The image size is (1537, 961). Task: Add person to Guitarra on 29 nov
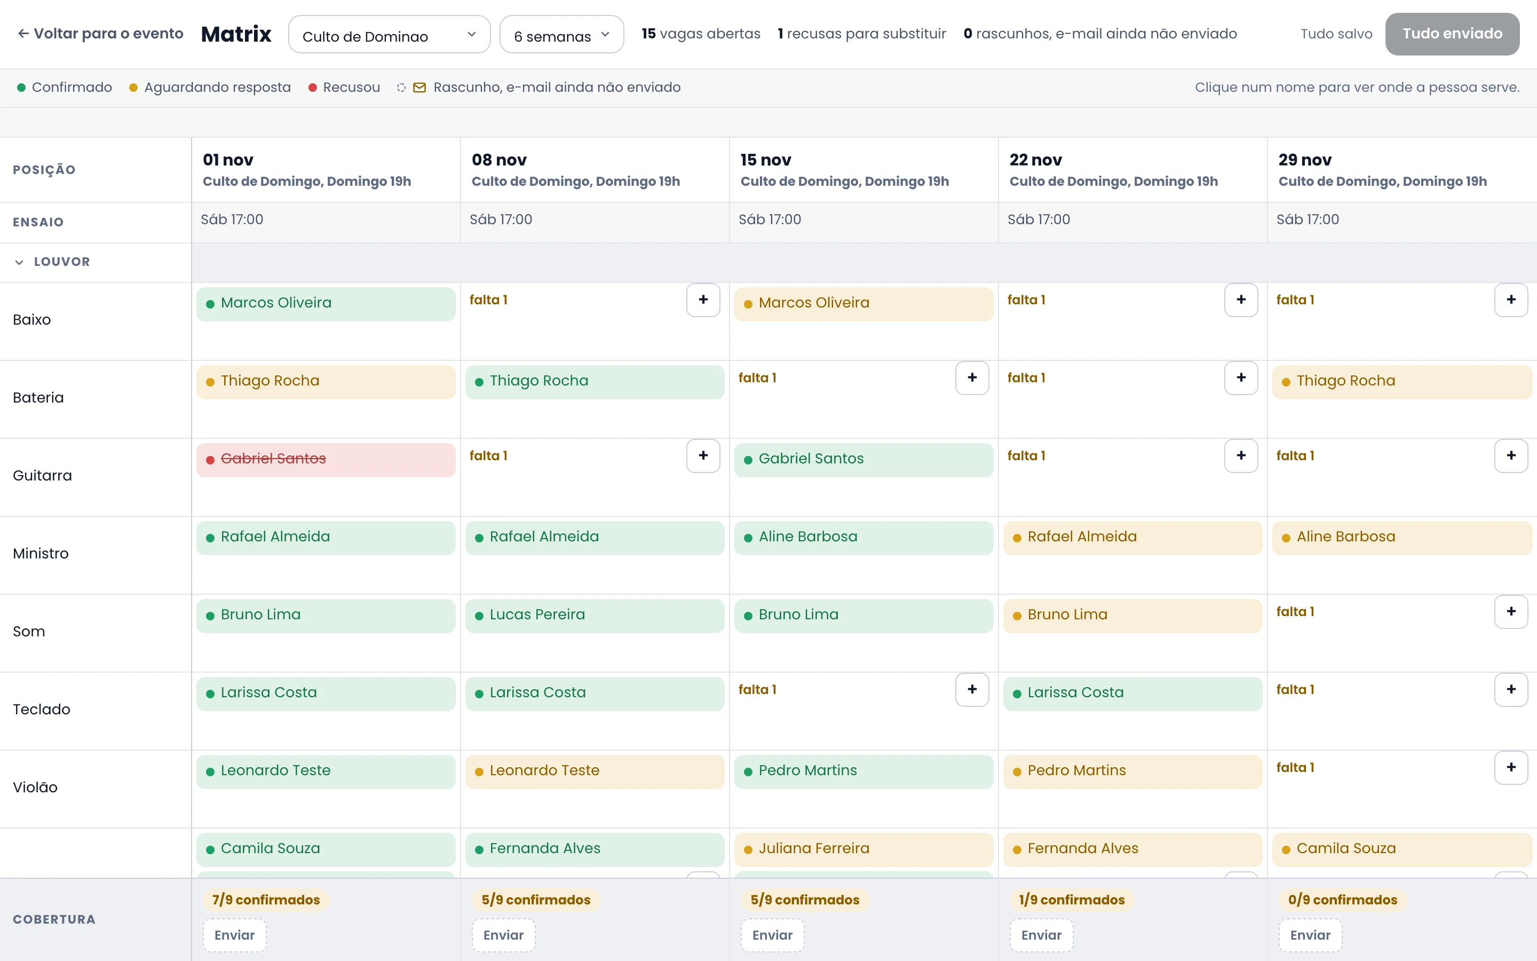point(1510,456)
